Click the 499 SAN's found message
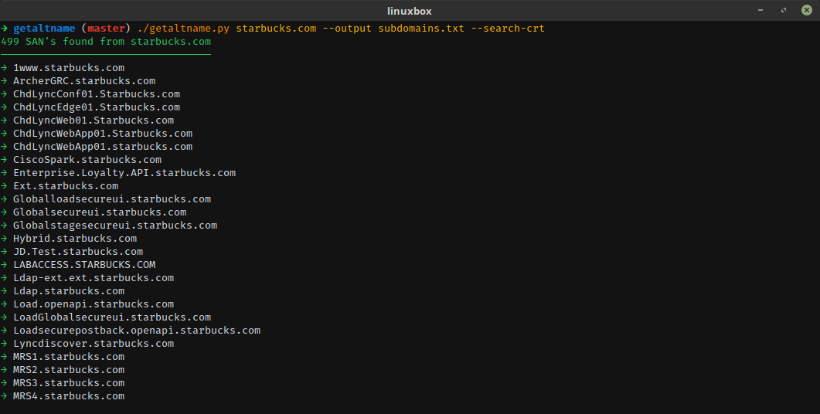The height and width of the screenshot is (414, 820). [x=106, y=41]
